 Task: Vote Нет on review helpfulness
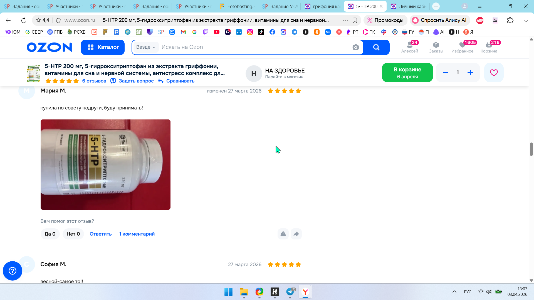73,234
